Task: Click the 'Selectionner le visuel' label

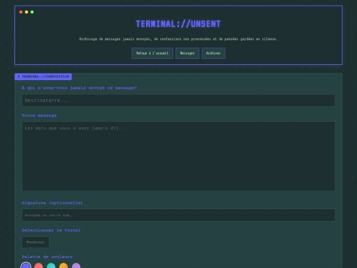Action: point(51,230)
